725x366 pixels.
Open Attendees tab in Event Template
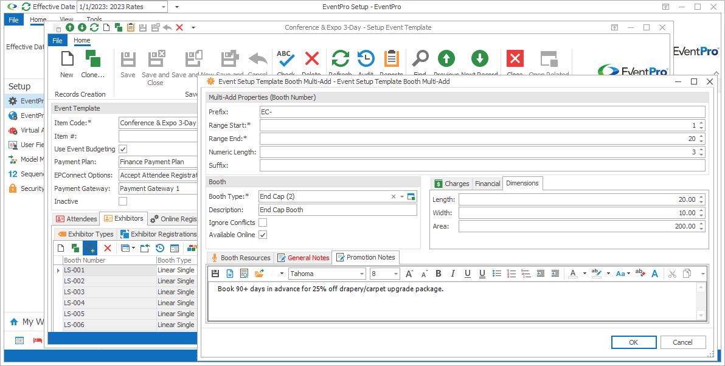tap(77, 219)
